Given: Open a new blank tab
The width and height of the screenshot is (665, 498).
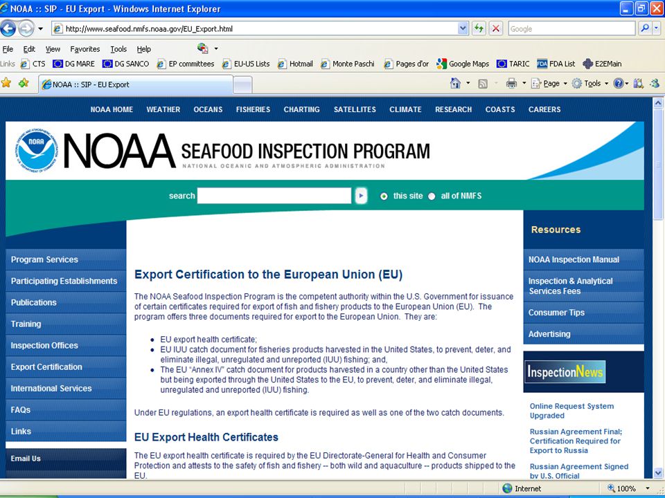Looking at the screenshot, I should [242, 84].
